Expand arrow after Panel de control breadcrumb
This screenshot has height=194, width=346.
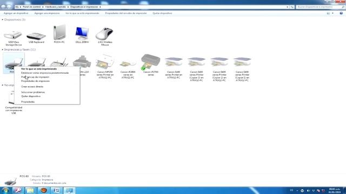43,7
